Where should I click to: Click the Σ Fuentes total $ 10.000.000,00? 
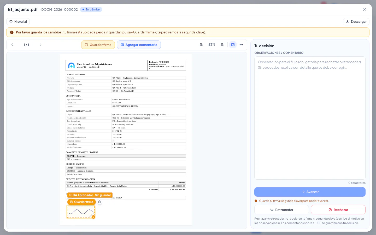pyautogui.click(x=178, y=189)
